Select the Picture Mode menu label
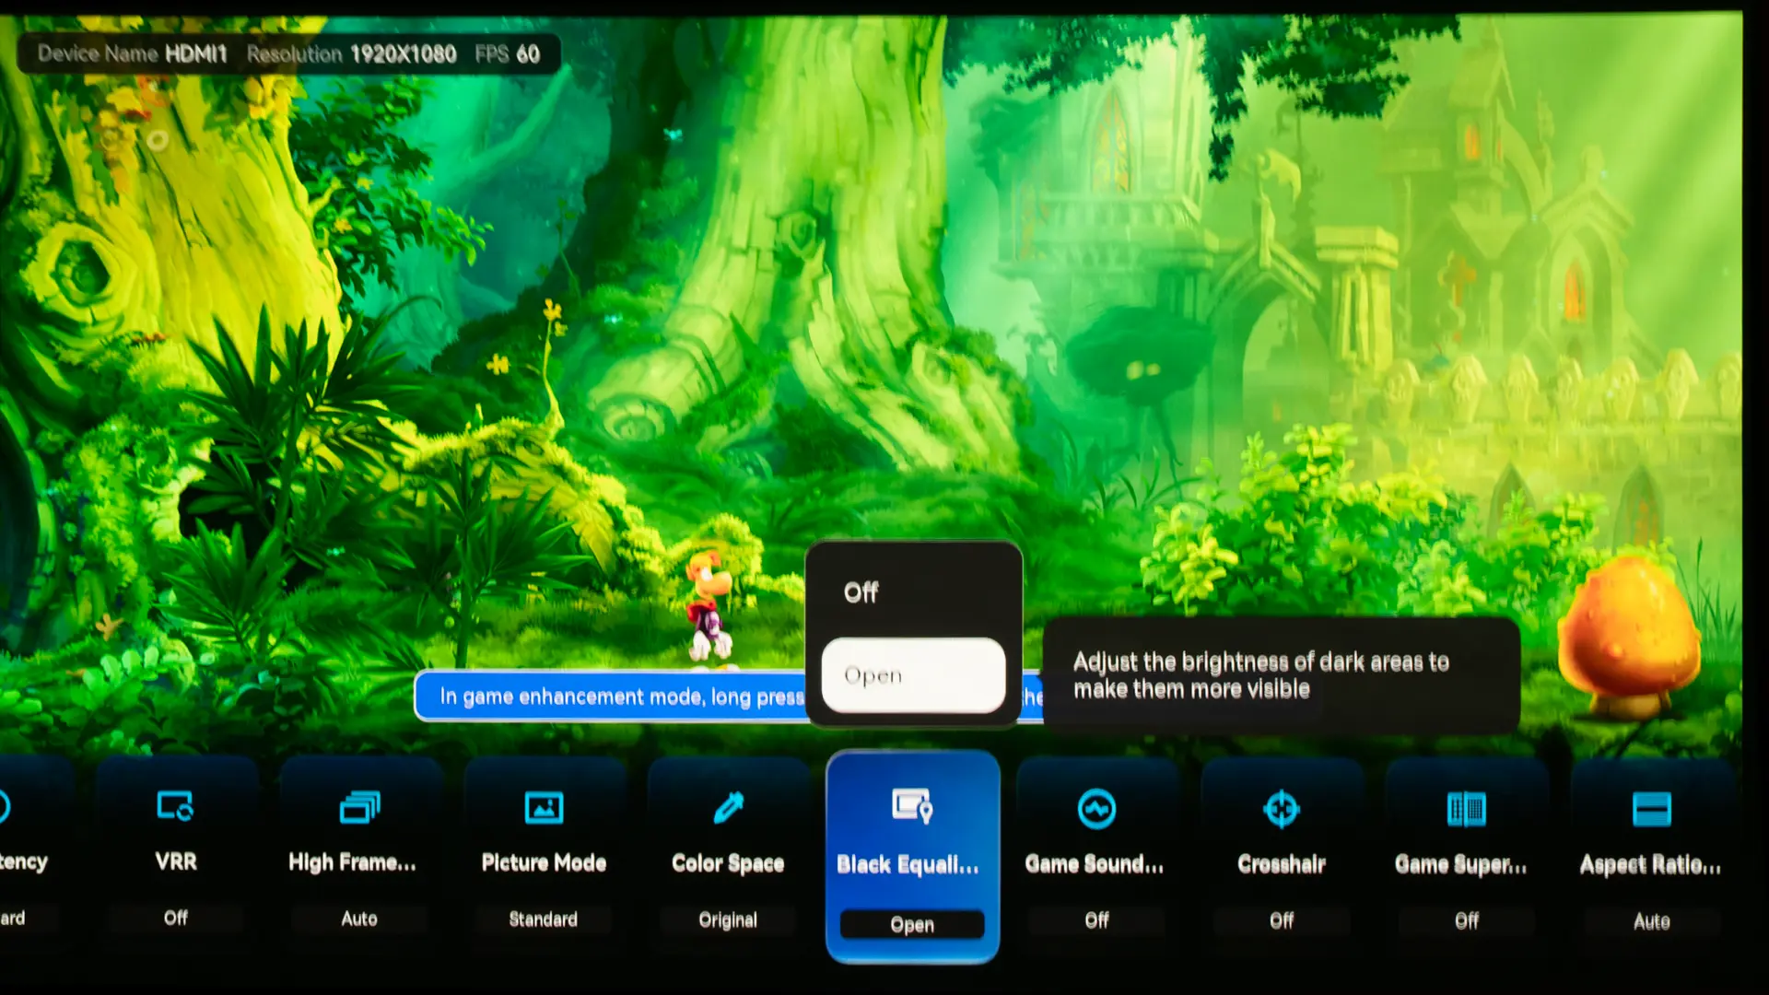 click(x=544, y=862)
